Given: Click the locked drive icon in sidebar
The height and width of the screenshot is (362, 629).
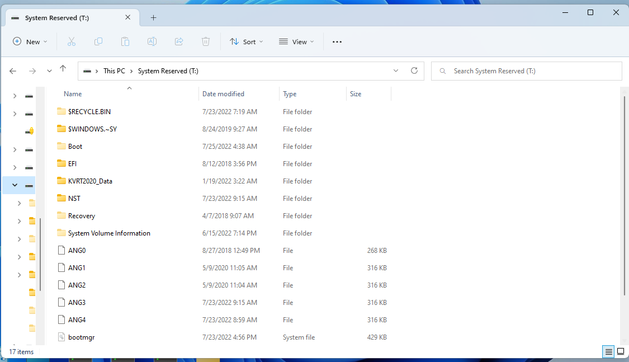Looking at the screenshot, I should click(29, 131).
